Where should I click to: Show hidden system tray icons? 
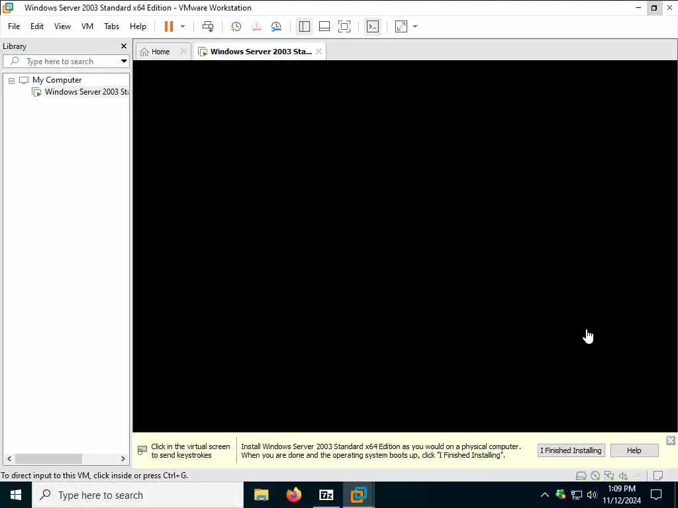[x=545, y=495]
